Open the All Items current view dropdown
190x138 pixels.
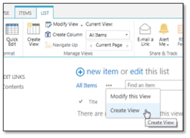click(108, 35)
